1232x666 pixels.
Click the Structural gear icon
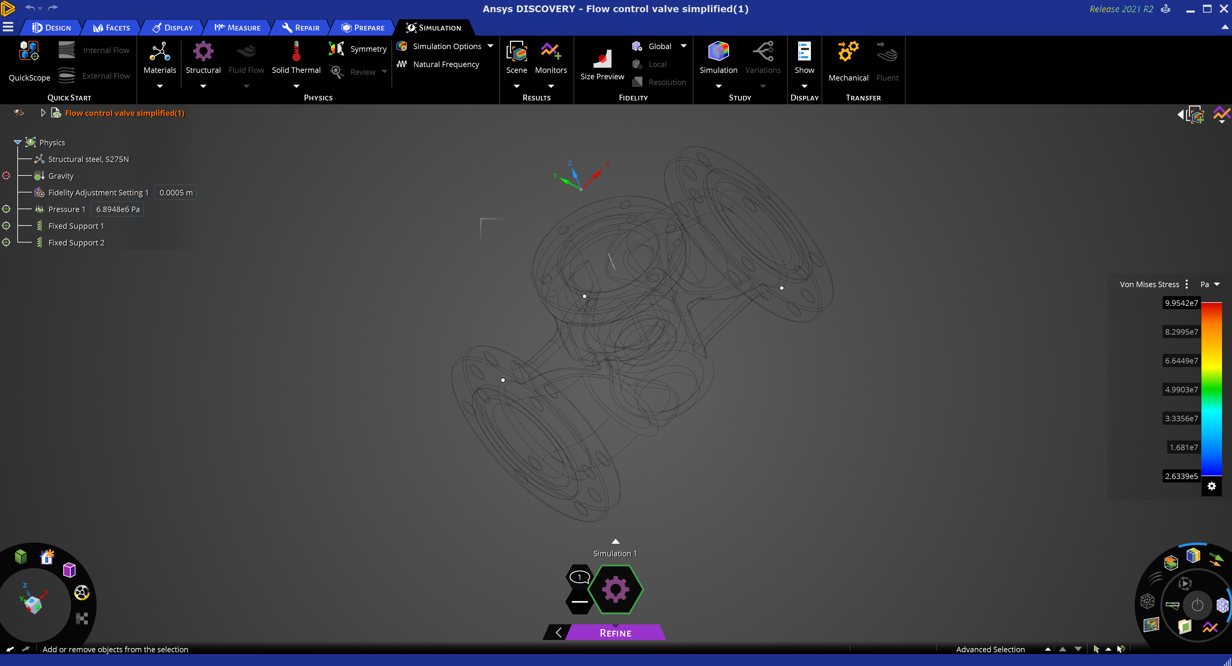pos(203,51)
